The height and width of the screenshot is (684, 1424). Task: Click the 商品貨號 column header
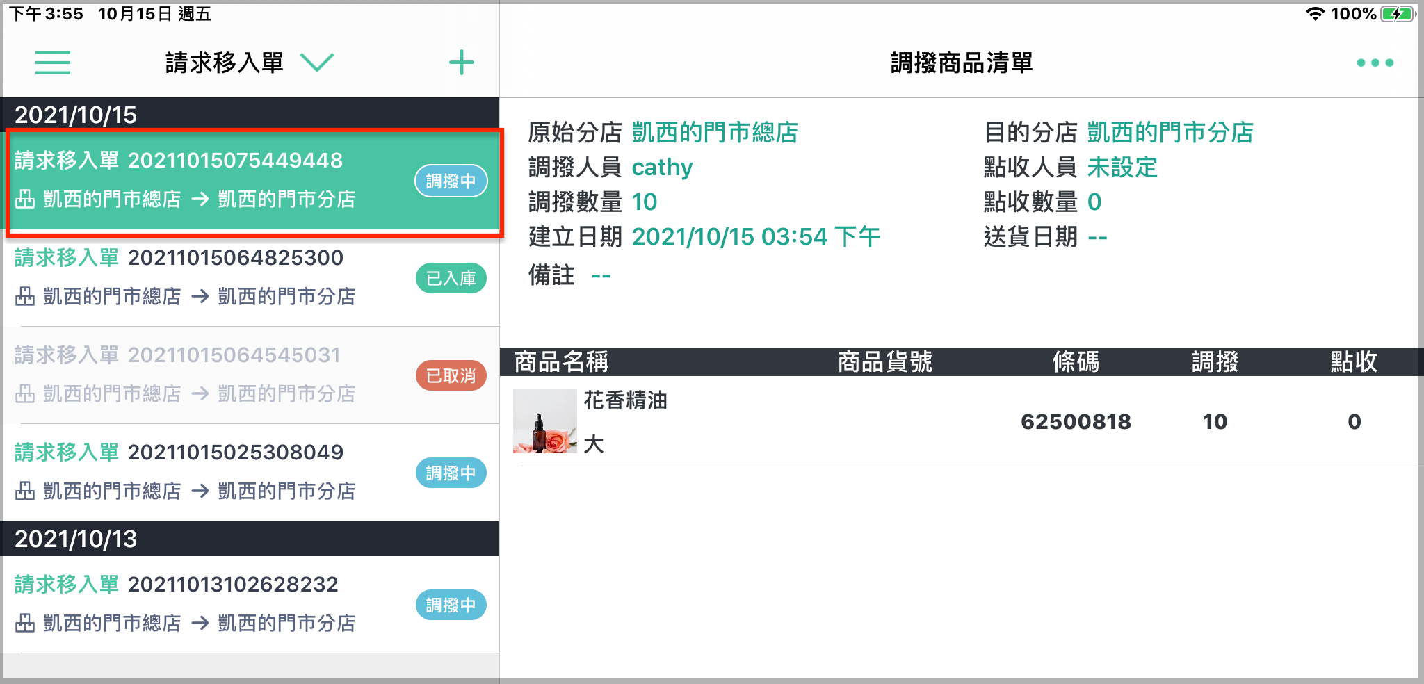(884, 361)
